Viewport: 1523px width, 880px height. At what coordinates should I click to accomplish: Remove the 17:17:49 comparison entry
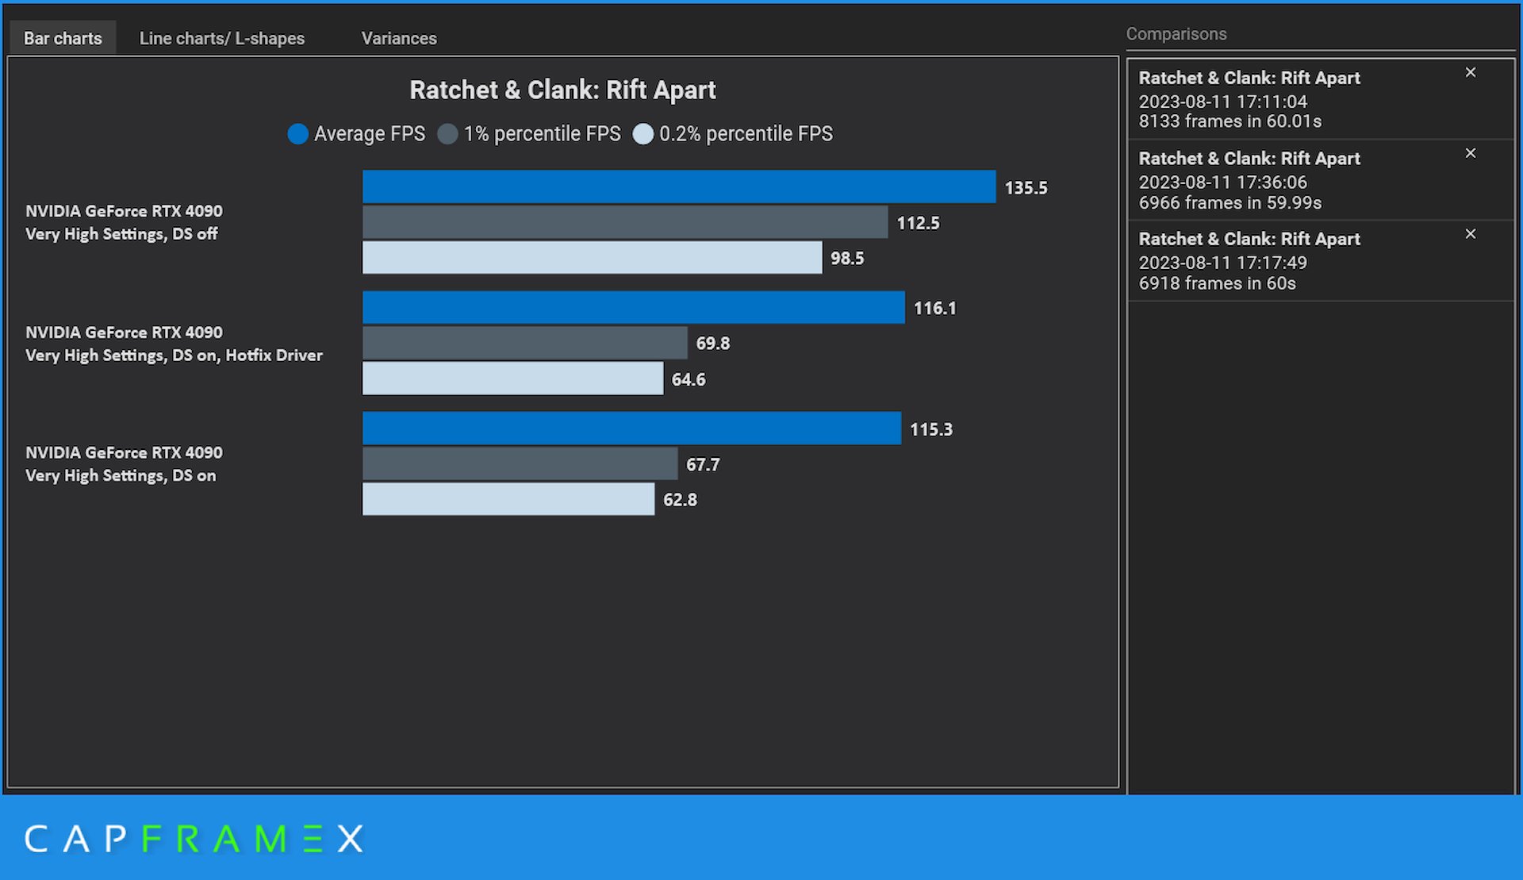pos(1470,234)
